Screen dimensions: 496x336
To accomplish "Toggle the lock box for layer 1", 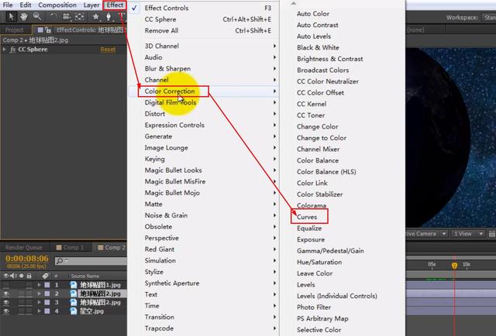I will [x=29, y=285].
